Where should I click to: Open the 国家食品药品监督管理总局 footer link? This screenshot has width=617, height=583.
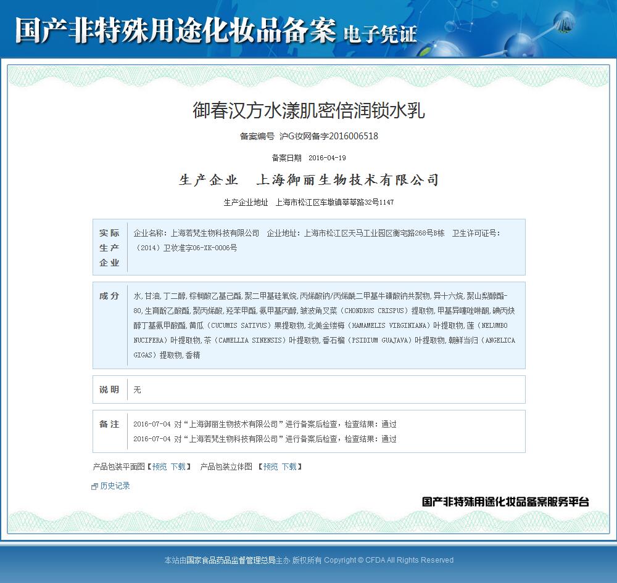point(231,560)
